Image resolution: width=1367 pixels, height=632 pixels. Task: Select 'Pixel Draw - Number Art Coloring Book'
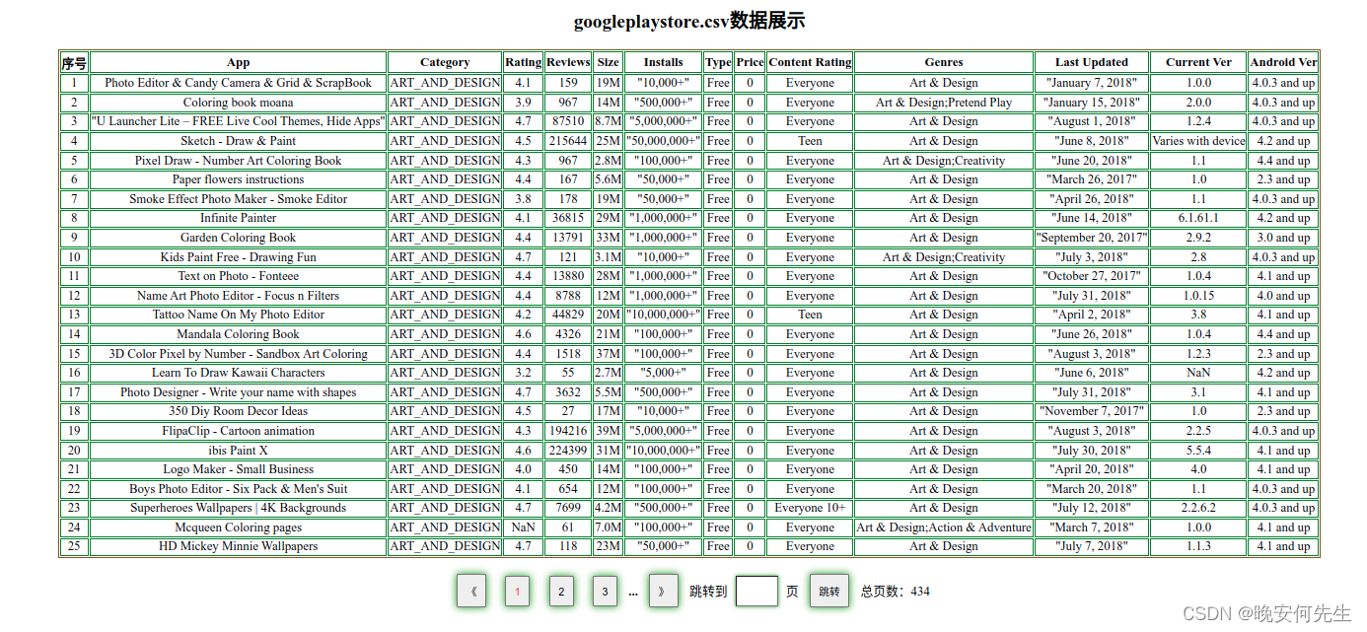tap(239, 161)
